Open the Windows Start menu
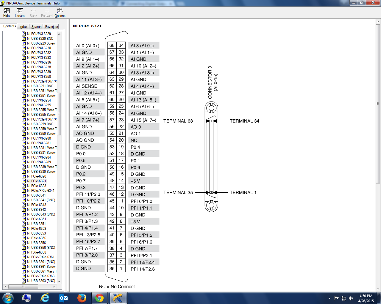Viewport: 381px width, 304px height. tap(8, 298)
